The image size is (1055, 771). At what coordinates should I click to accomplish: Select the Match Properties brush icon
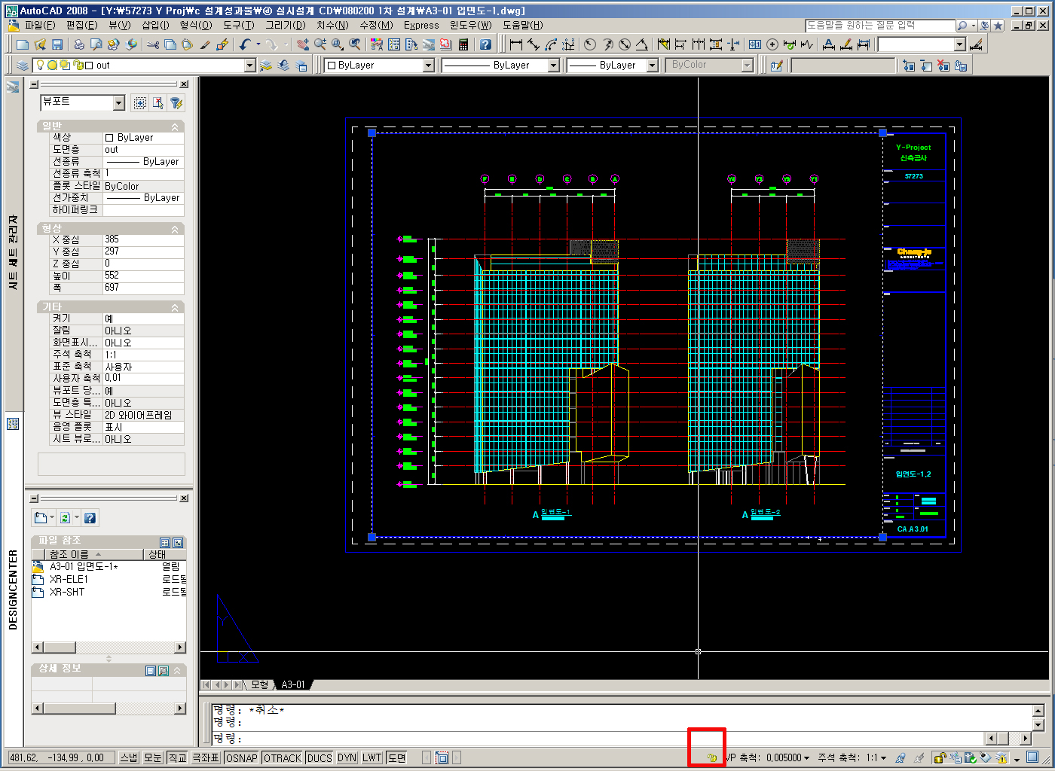tap(204, 45)
